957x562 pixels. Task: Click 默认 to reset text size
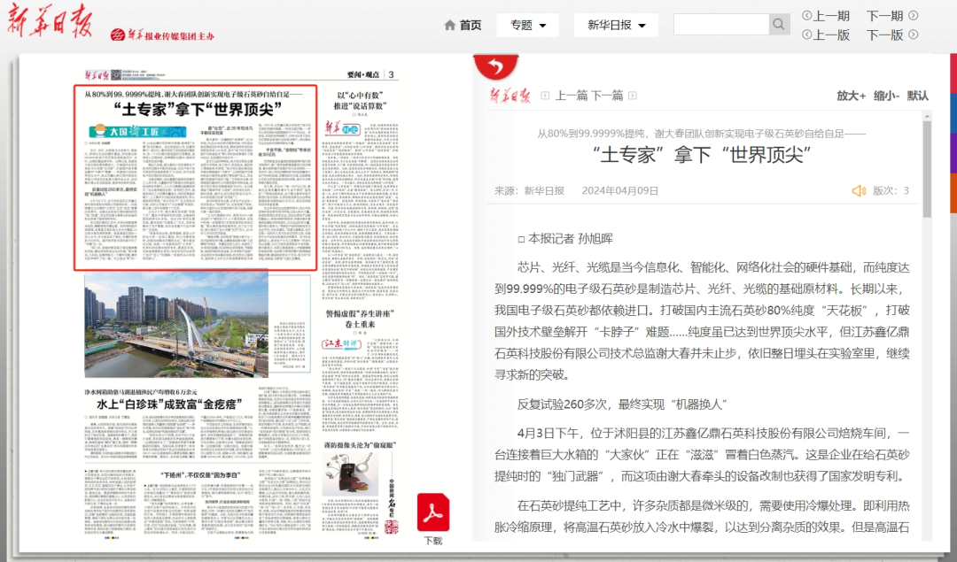point(917,96)
